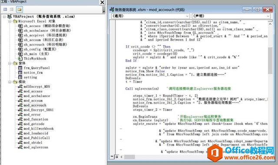
Task: Close the project explorer panel
Action: coord(103,2)
